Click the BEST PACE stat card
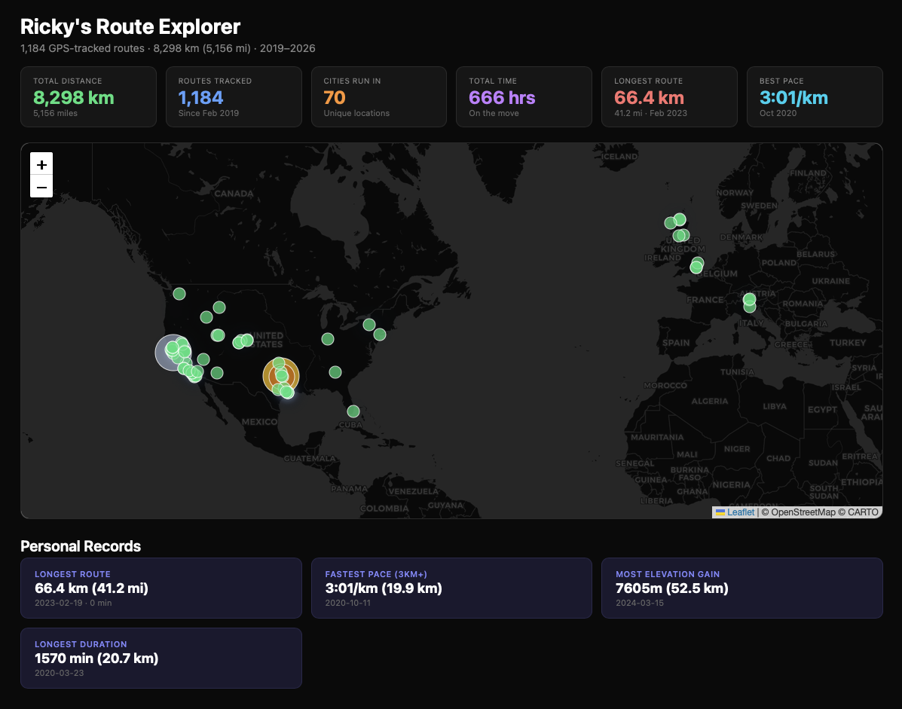The height and width of the screenshot is (709, 902). [x=815, y=96]
